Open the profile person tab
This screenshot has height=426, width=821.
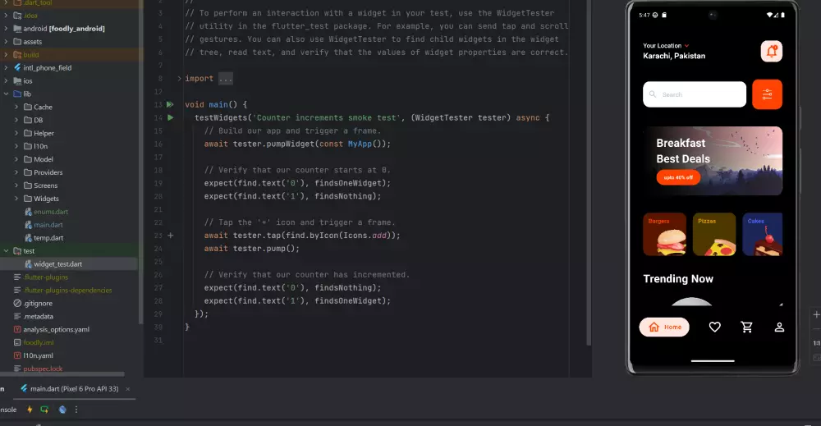click(x=779, y=327)
